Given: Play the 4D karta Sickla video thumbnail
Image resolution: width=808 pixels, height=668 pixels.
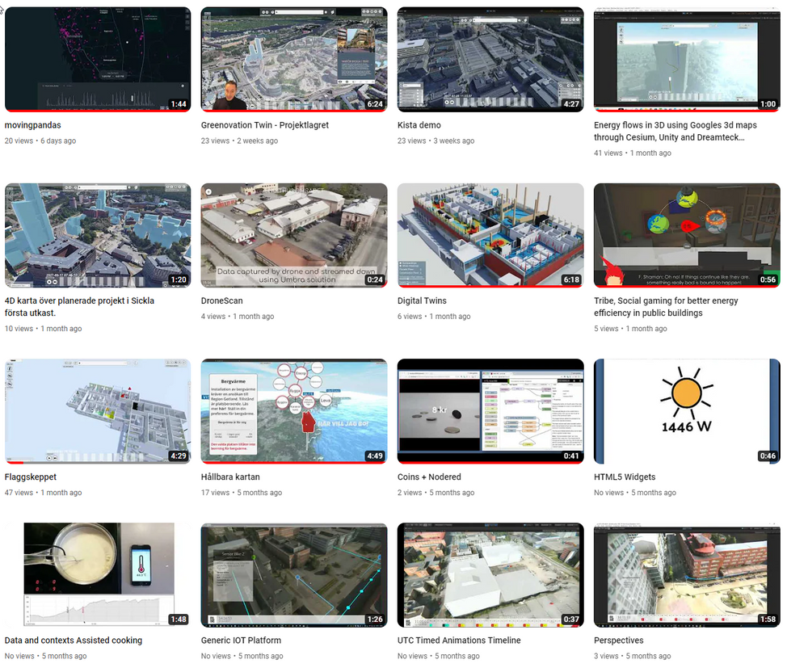Looking at the screenshot, I should coord(98,235).
